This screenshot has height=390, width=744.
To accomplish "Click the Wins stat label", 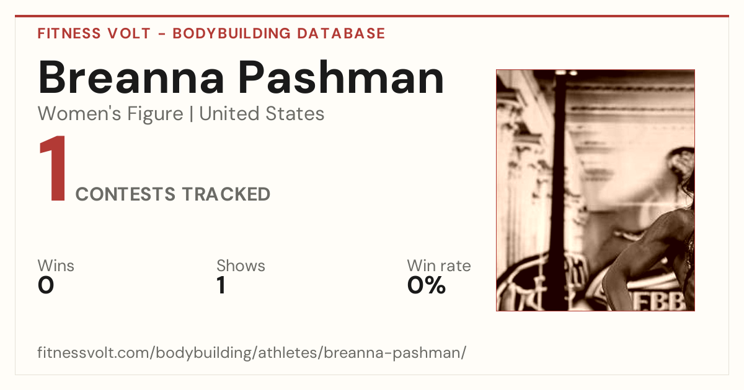I will click(x=56, y=266).
